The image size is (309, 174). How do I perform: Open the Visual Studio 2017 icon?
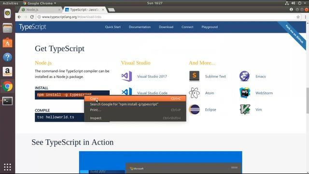[126, 76]
